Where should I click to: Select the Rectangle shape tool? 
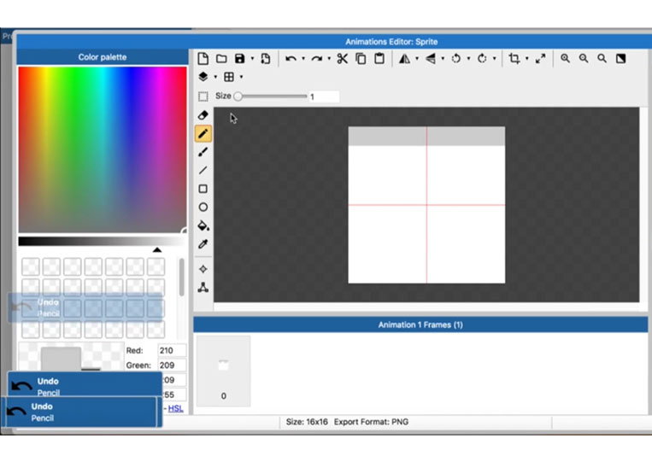coord(203,189)
